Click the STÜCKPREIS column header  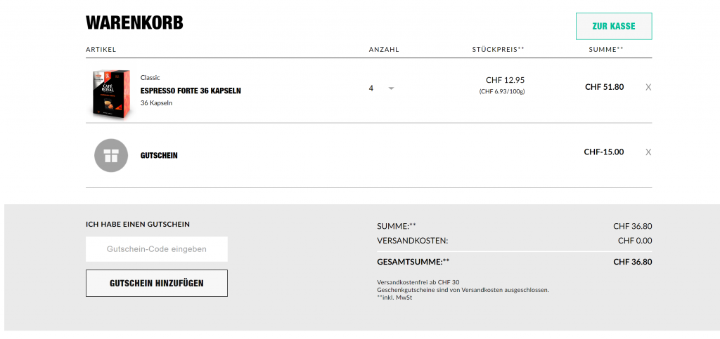click(x=498, y=50)
